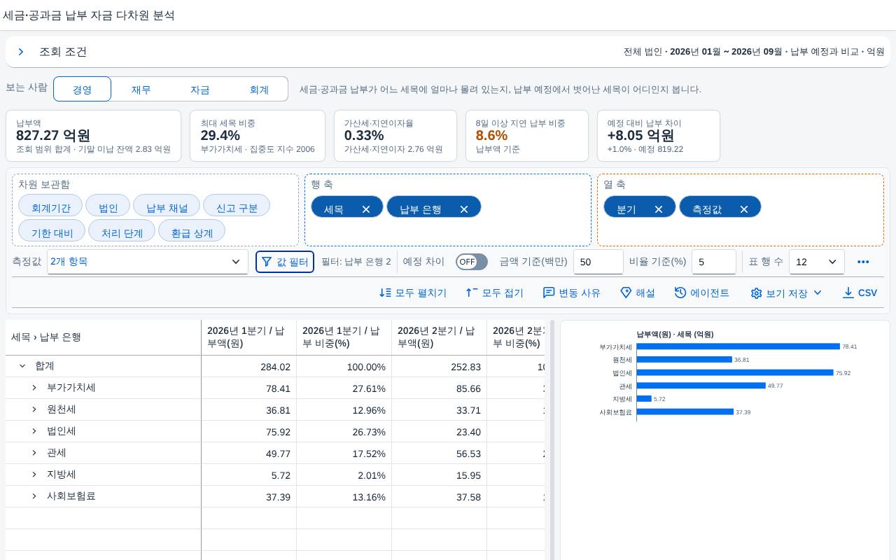Click 모두 펼치기 expand-all icon button

click(x=413, y=293)
